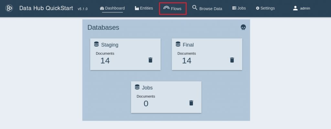The image size is (331, 129).
Task: Open Settings from the navigation bar
Action: click(265, 8)
